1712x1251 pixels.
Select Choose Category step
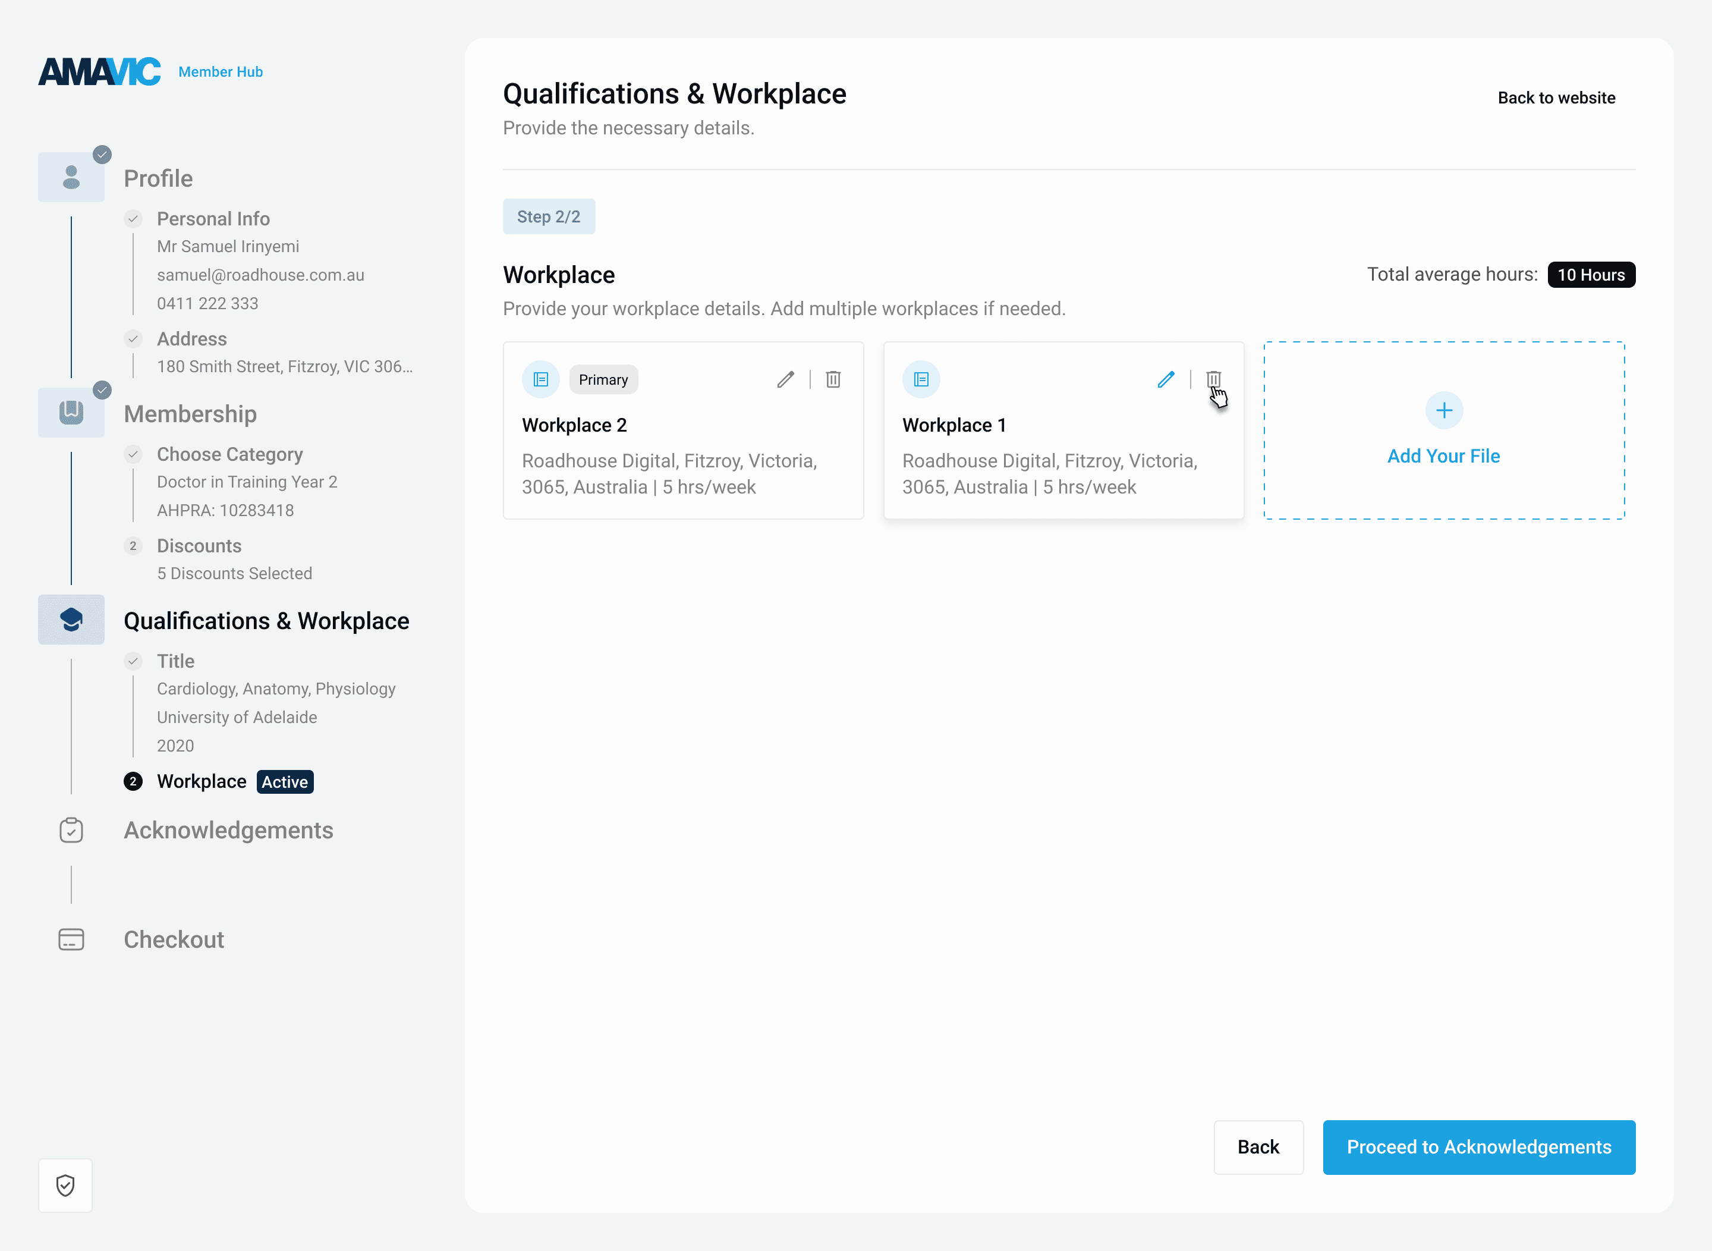click(229, 454)
